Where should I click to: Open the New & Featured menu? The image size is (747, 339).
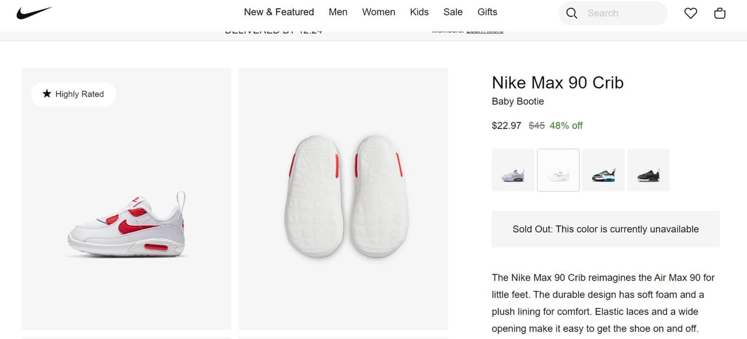tap(278, 12)
